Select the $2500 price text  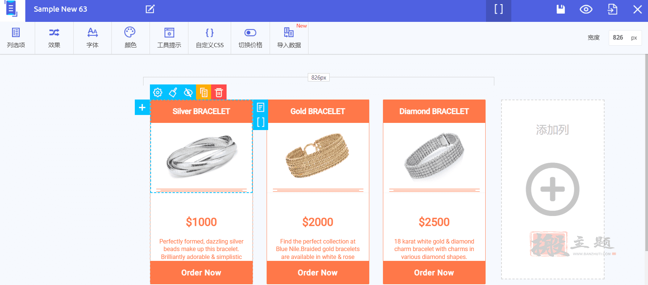point(434,222)
